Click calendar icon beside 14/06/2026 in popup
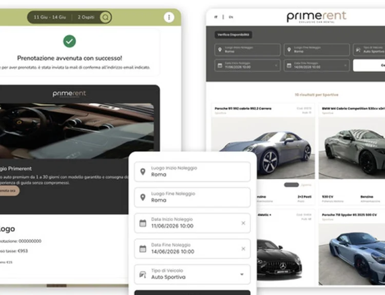The image size is (385, 295). (x=143, y=249)
